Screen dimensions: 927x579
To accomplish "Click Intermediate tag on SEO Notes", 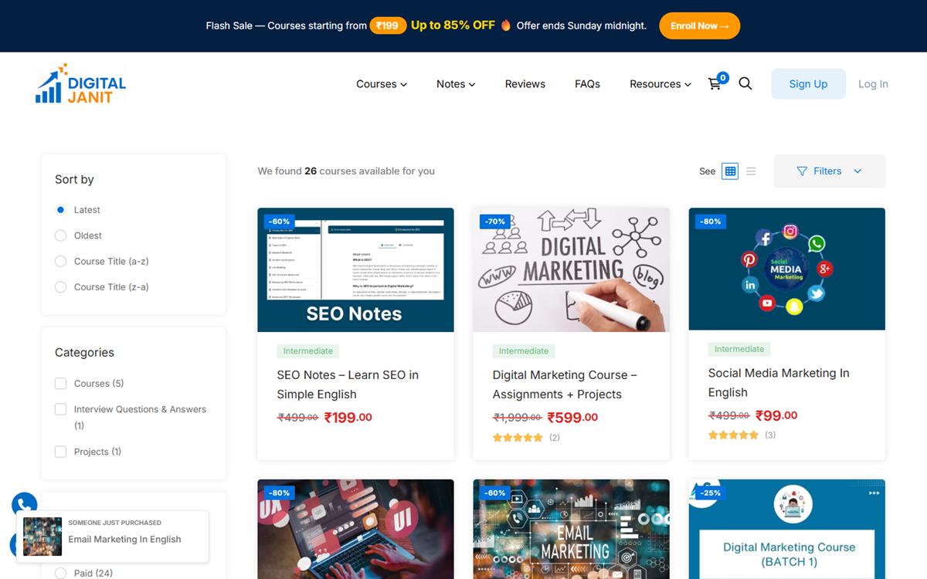I will (x=307, y=351).
